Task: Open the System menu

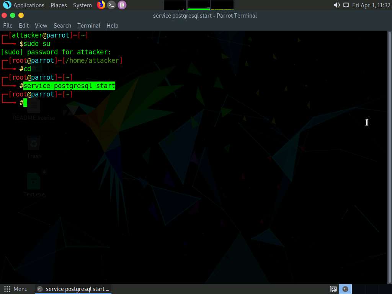Action: pos(82,5)
